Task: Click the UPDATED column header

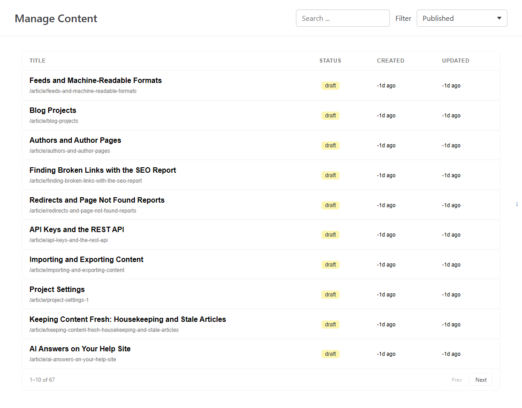Action: 455,60
